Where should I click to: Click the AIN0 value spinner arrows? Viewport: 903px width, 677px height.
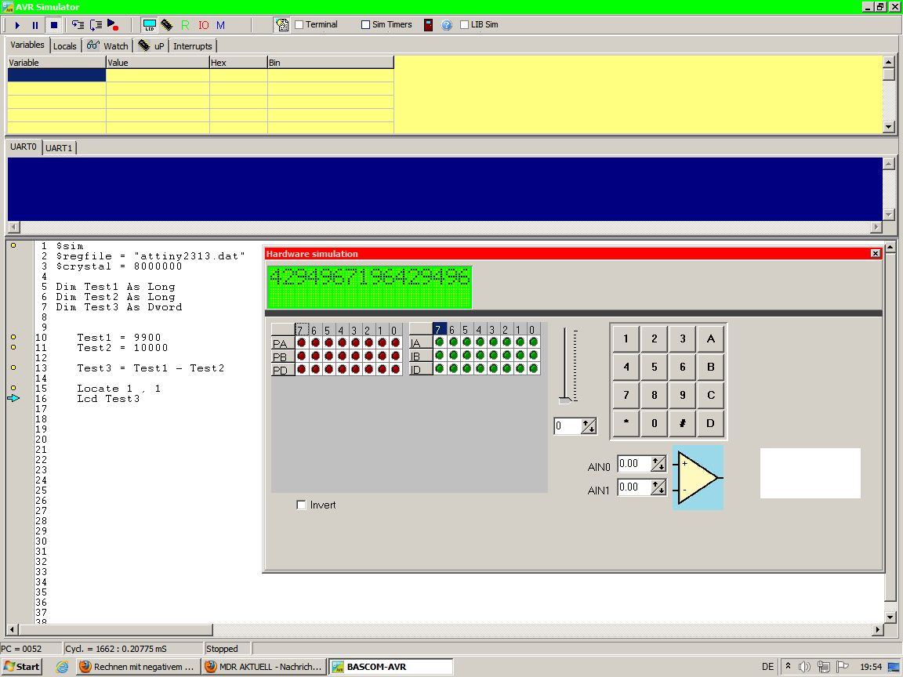pos(658,463)
